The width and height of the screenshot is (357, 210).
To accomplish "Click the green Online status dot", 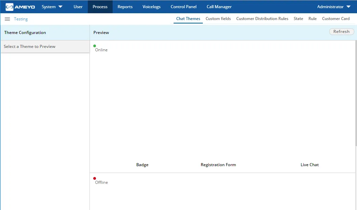I will [x=95, y=46].
